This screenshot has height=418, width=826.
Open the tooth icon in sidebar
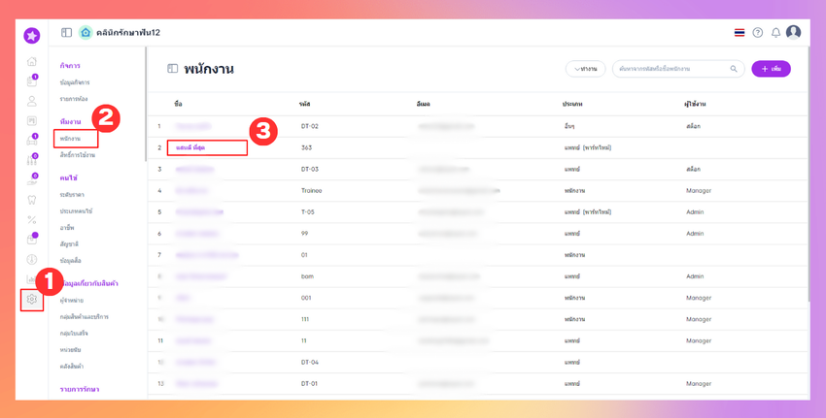click(x=32, y=200)
